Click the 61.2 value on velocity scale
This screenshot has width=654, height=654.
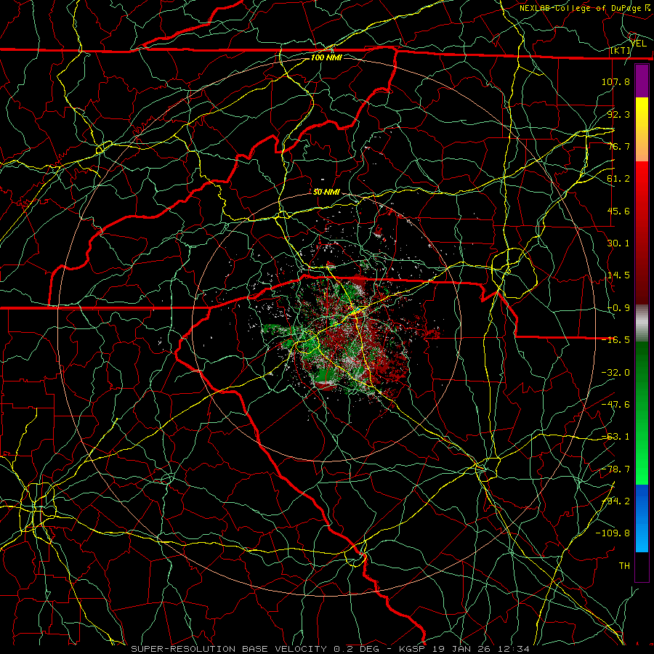618,179
